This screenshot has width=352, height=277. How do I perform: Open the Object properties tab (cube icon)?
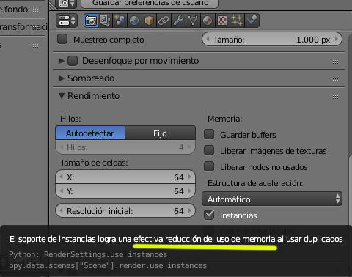pyautogui.click(x=149, y=21)
